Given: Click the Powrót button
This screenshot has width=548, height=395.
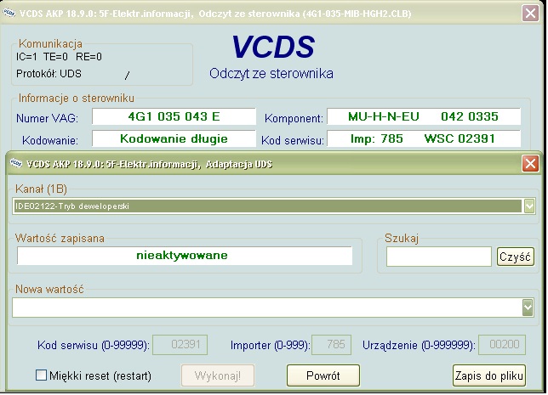Looking at the screenshot, I should pyautogui.click(x=323, y=375).
